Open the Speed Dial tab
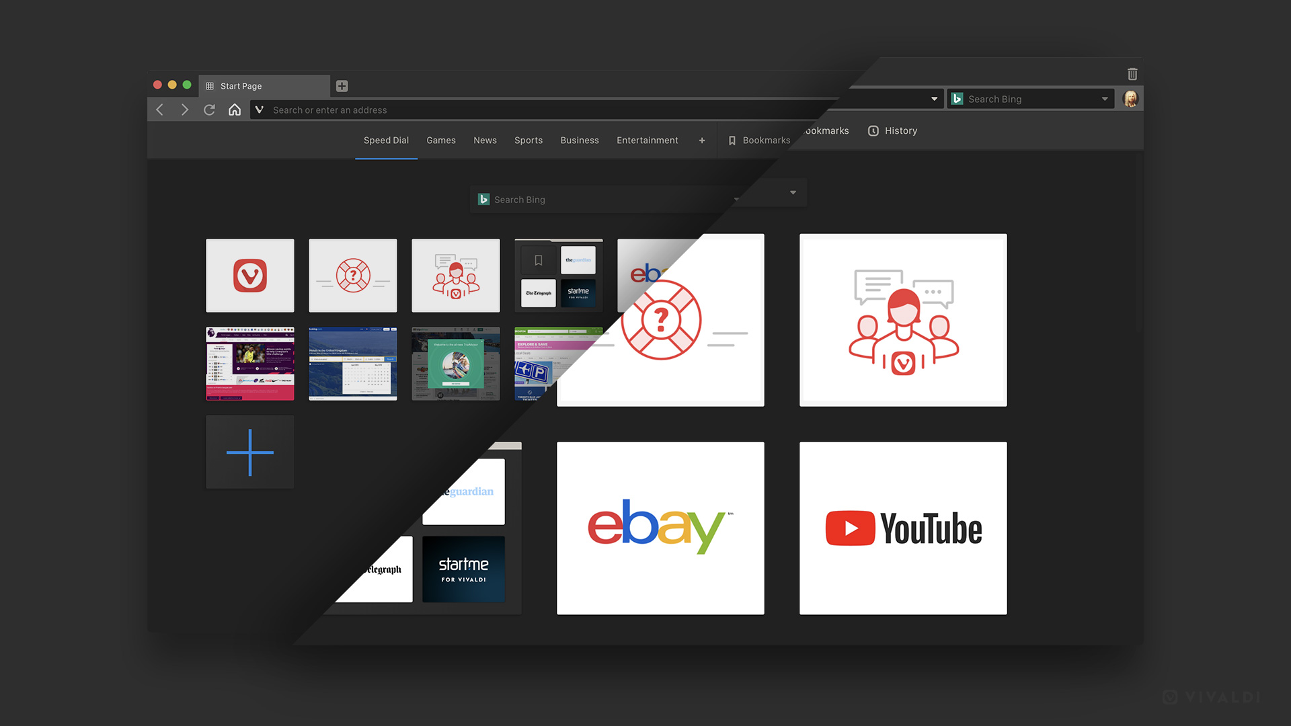The width and height of the screenshot is (1291, 726). click(x=386, y=140)
